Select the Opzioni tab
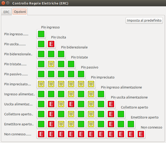The height and width of the screenshot is (143, 166). tap(20, 12)
